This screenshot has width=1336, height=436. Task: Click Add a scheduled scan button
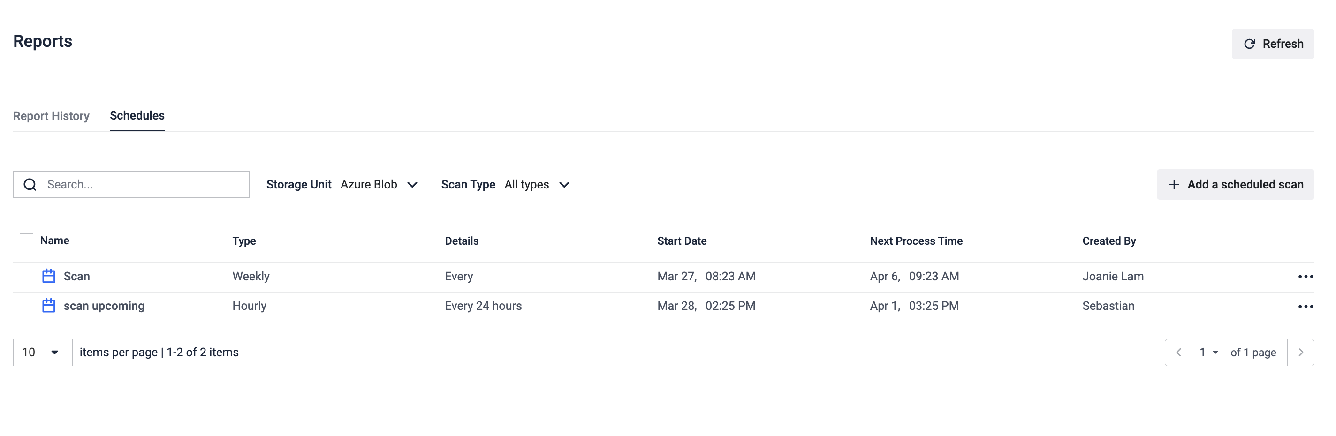1235,185
